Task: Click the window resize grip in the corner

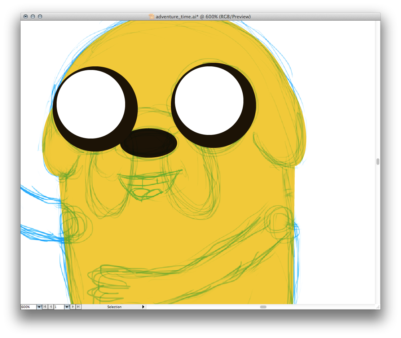Action: (378, 307)
